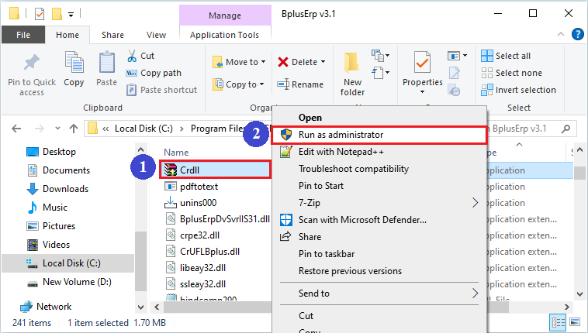Expand the Move to dropdown
The width and height of the screenshot is (588, 333).
point(263,62)
